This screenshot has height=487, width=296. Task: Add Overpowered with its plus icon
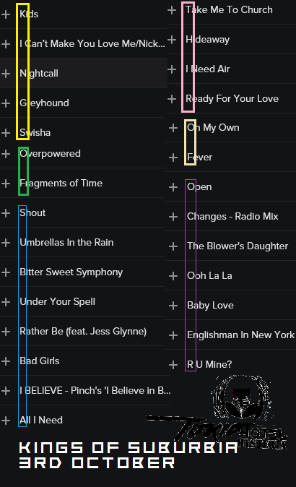6,154
